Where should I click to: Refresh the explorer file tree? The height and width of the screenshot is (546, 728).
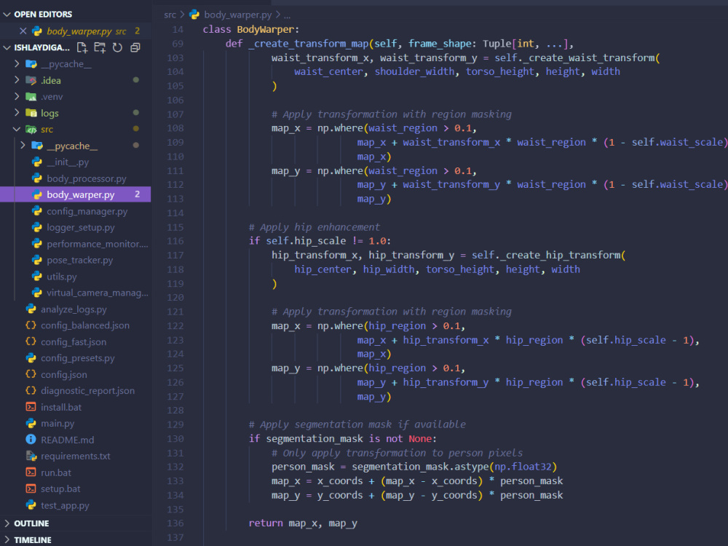[x=117, y=47]
